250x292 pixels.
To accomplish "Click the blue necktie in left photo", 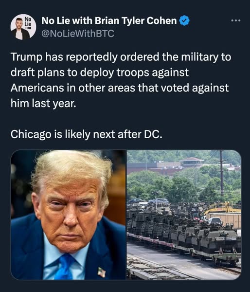I will (65, 267).
